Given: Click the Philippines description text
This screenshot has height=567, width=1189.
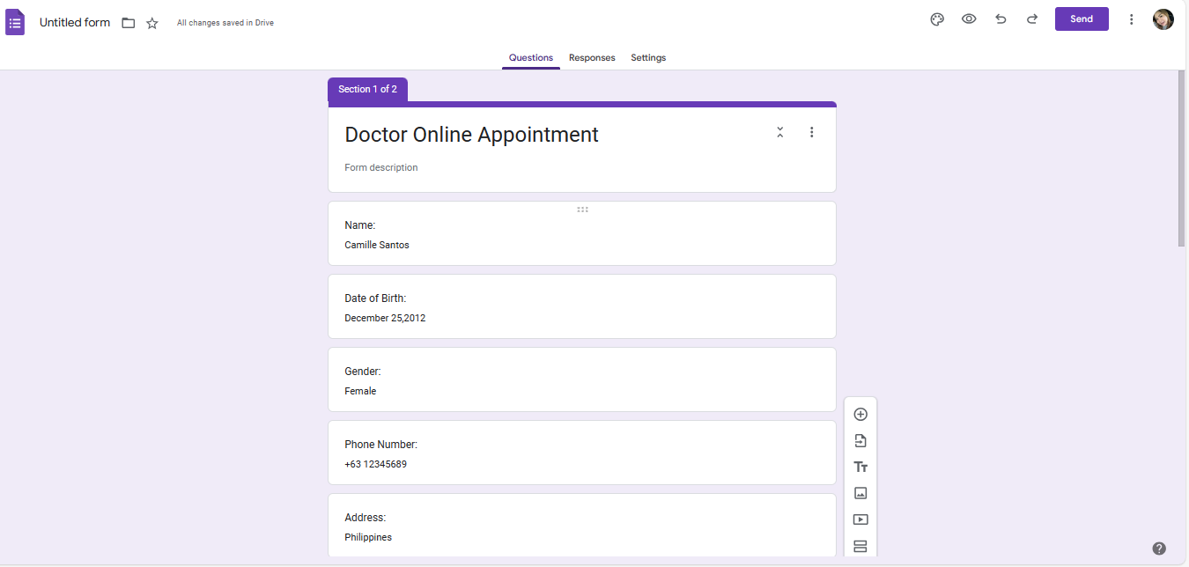Looking at the screenshot, I should point(368,537).
